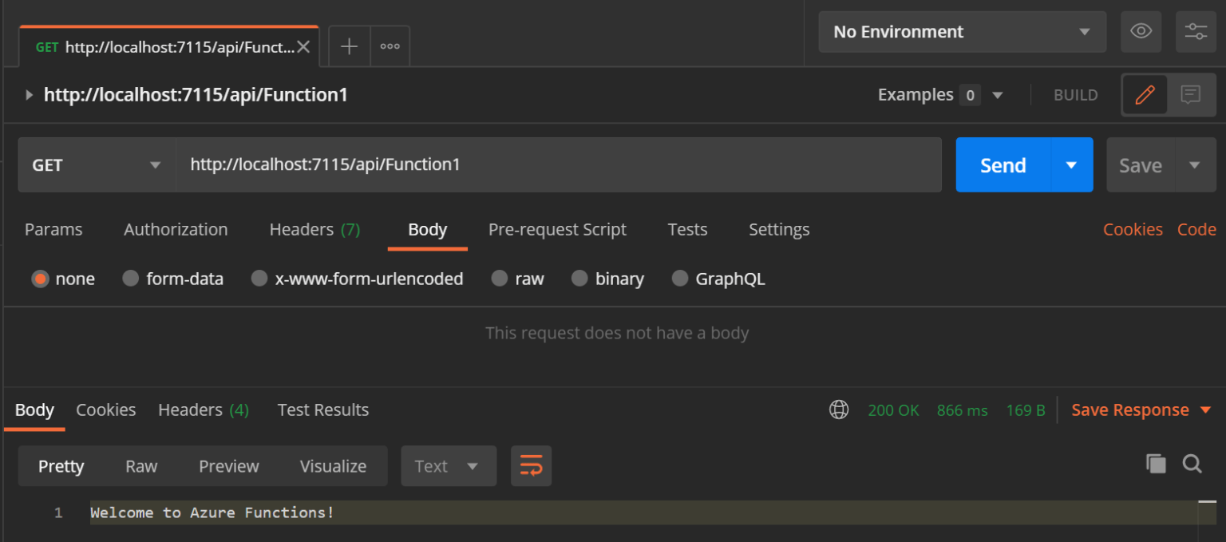This screenshot has width=1226, height=542.
Task: Click the edit request pencil icon
Action: [x=1145, y=94]
